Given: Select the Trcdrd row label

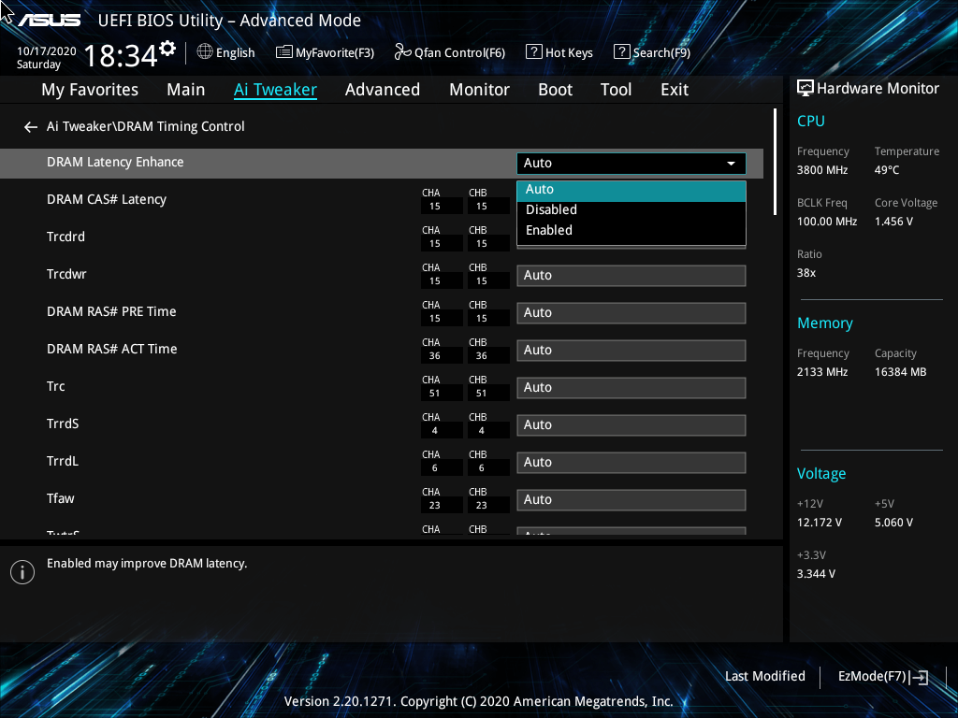Looking at the screenshot, I should (x=65, y=237).
